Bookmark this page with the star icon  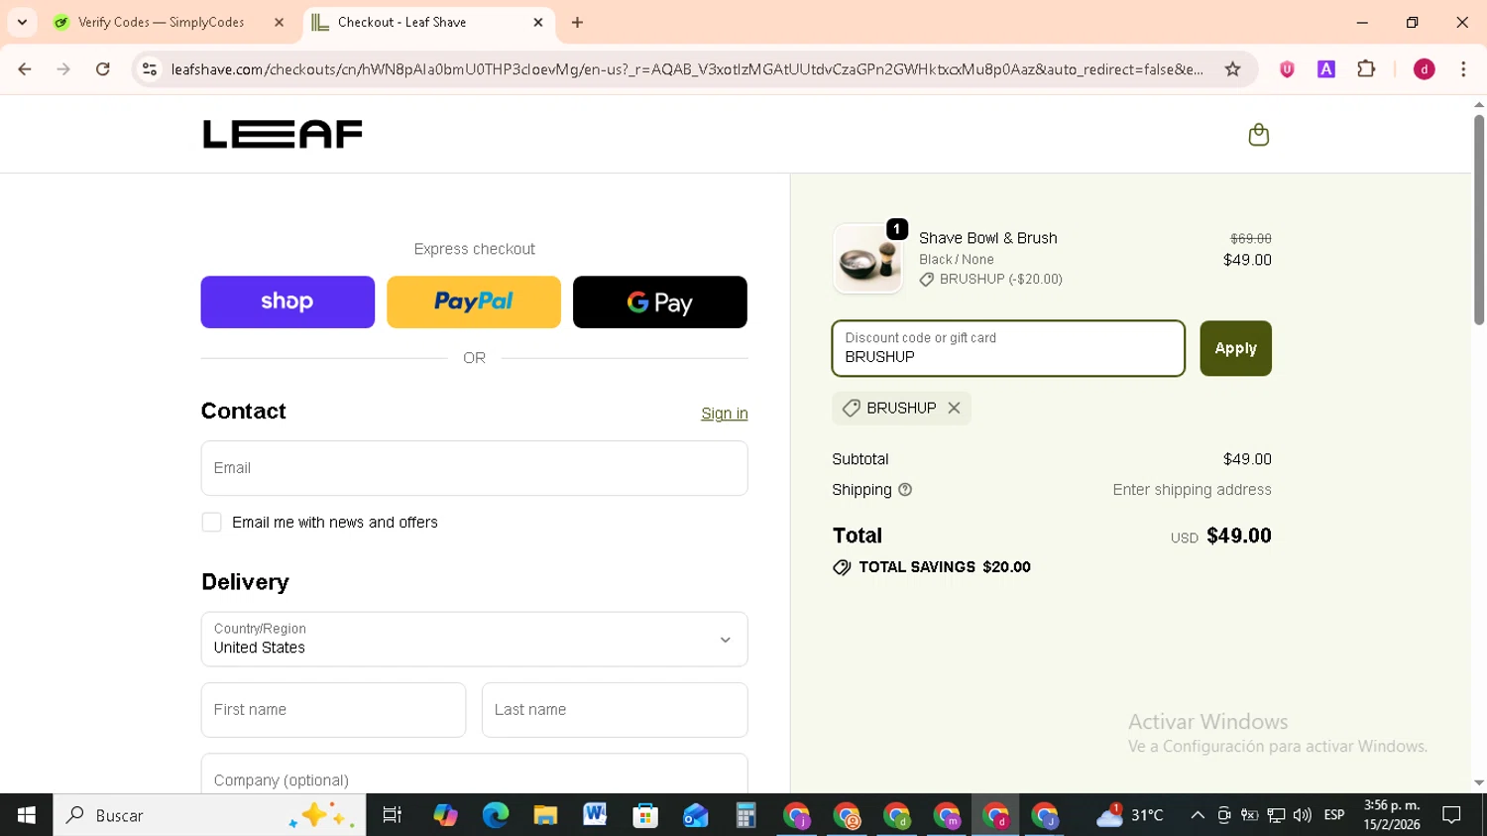tap(1233, 69)
